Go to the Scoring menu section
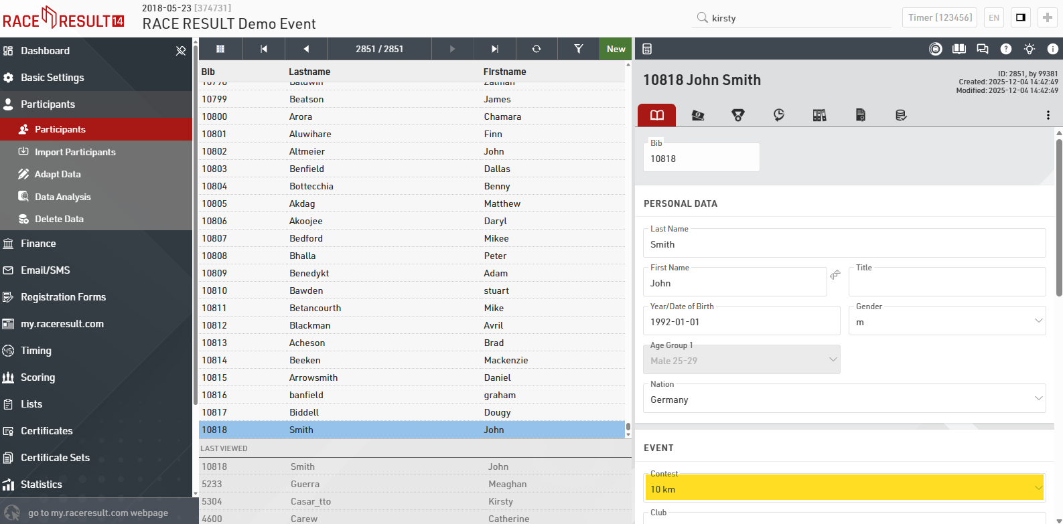 coord(38,377)
